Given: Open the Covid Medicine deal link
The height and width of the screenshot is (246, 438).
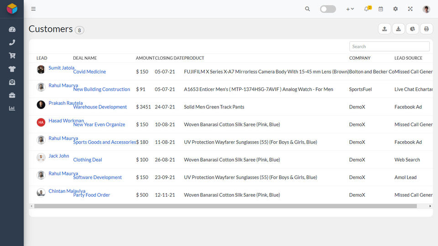Looking at the screenshot, I should pyautogui.click(x=89, y=72).
